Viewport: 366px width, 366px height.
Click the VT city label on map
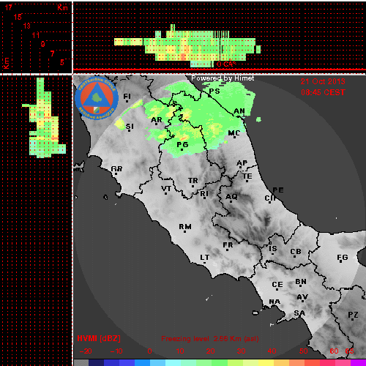[166, 189]
